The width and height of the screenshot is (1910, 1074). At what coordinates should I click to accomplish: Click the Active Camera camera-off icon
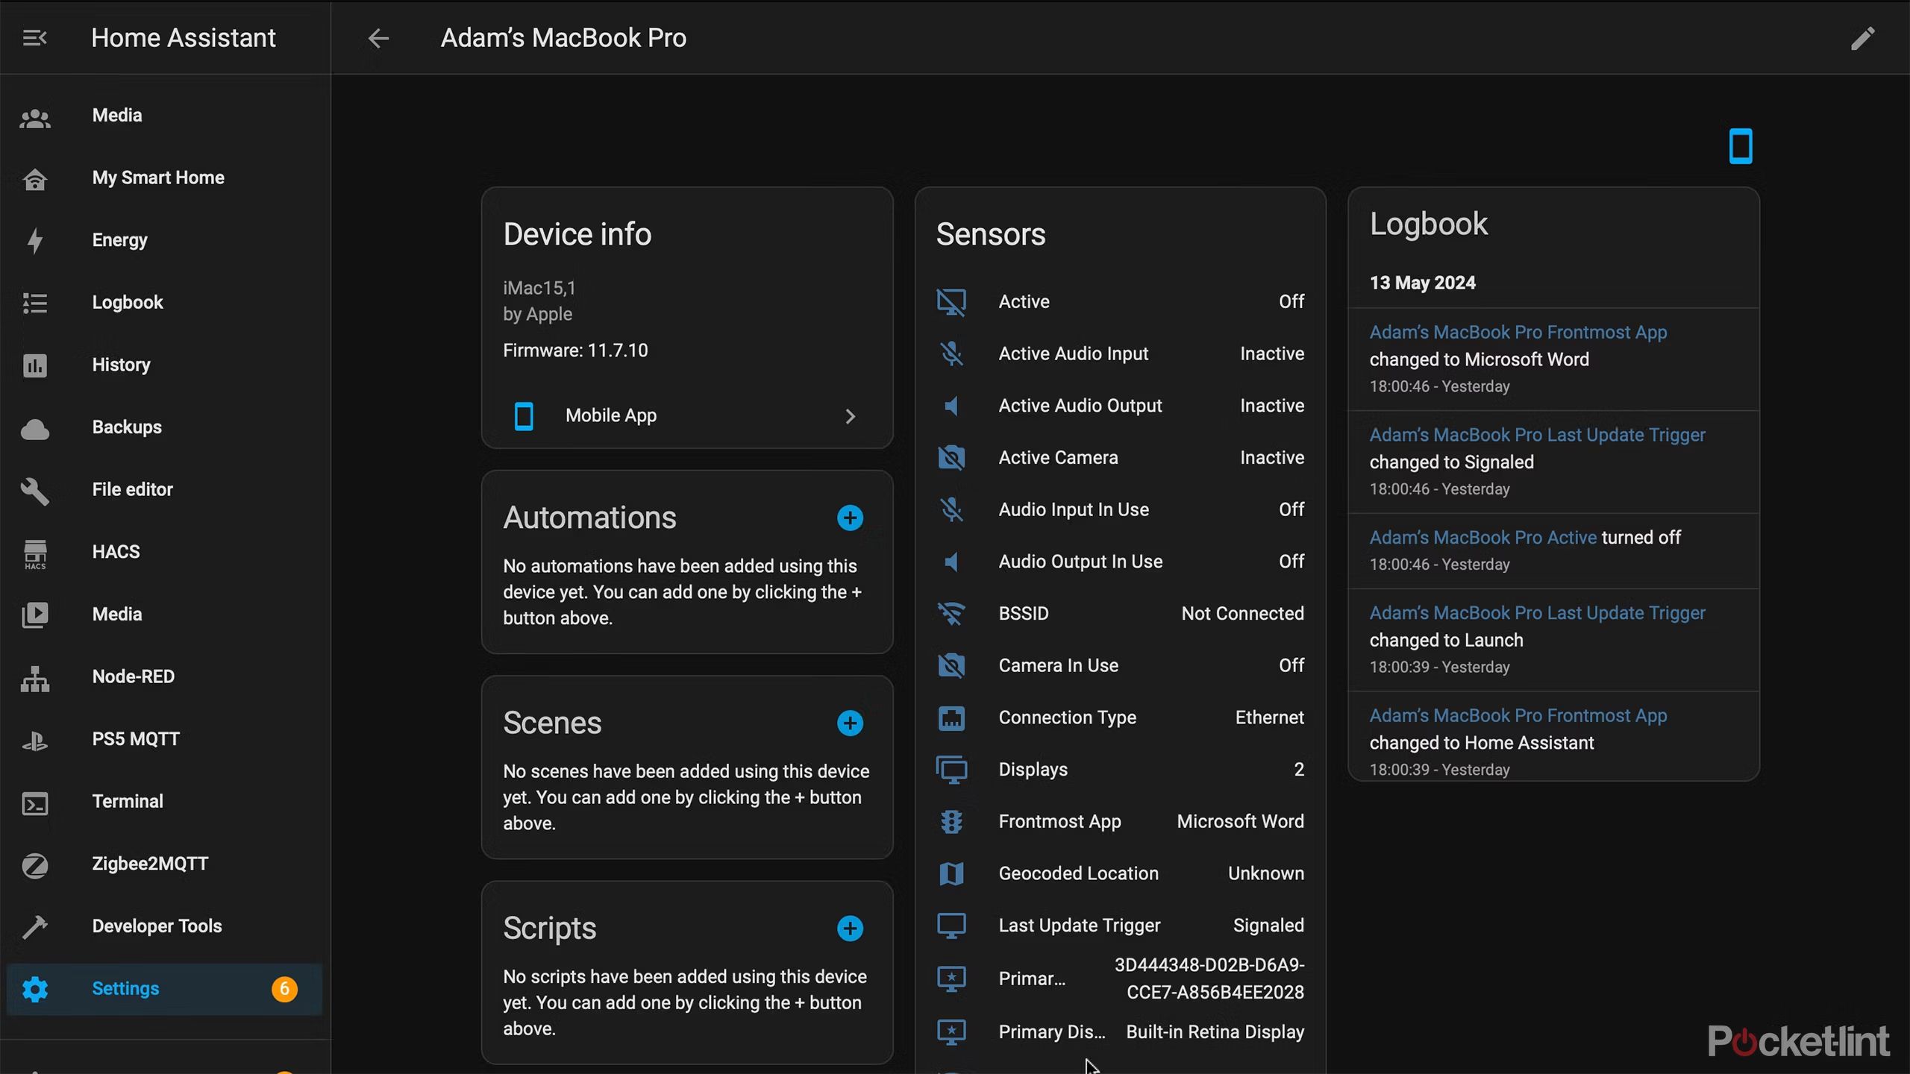click(x=951, y=458)
